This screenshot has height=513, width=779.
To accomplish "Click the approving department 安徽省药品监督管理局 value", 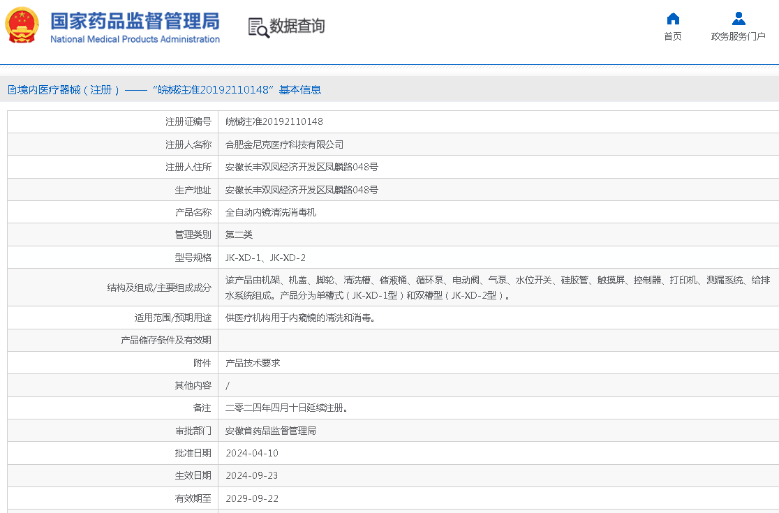I will 271,431.
